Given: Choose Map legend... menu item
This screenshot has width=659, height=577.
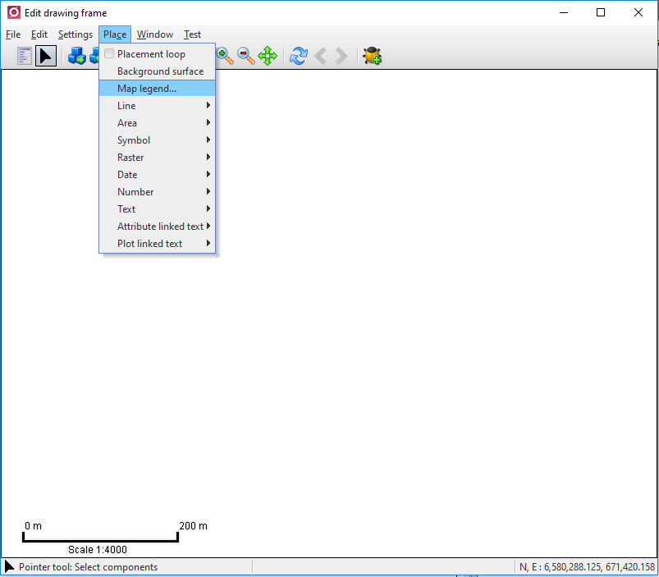Looking at the screenshot, I should tap(158, 89).
